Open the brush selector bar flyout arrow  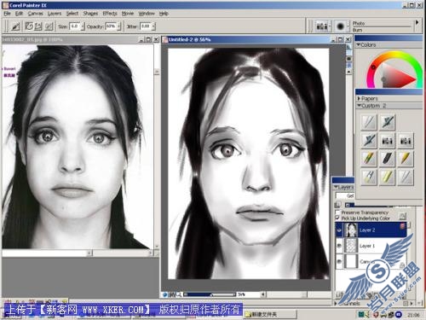click(417, 22)
